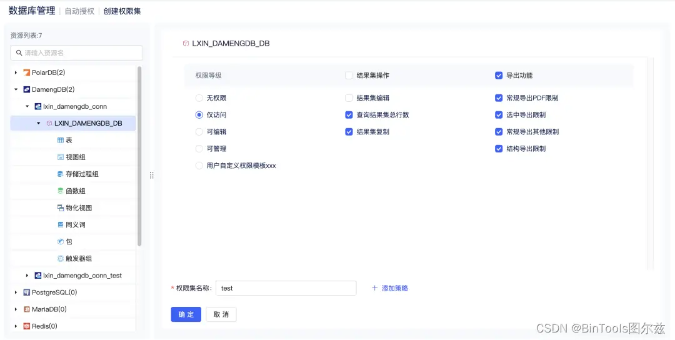Click the 视图组 view group icon
This screenshot has width=675, height=340.
pos(61,157)
